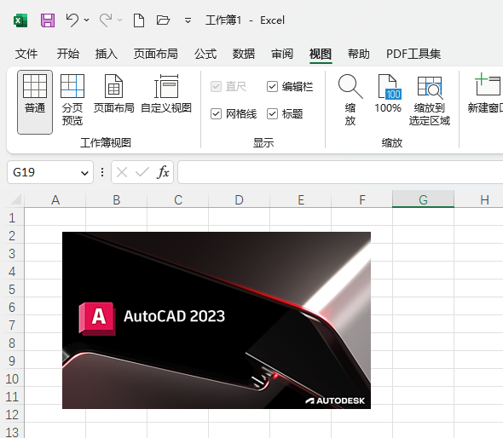Viewport: 503px width, 438px height.
Task: Save the workbook with the disk icon
Action: tap(48, 20)
